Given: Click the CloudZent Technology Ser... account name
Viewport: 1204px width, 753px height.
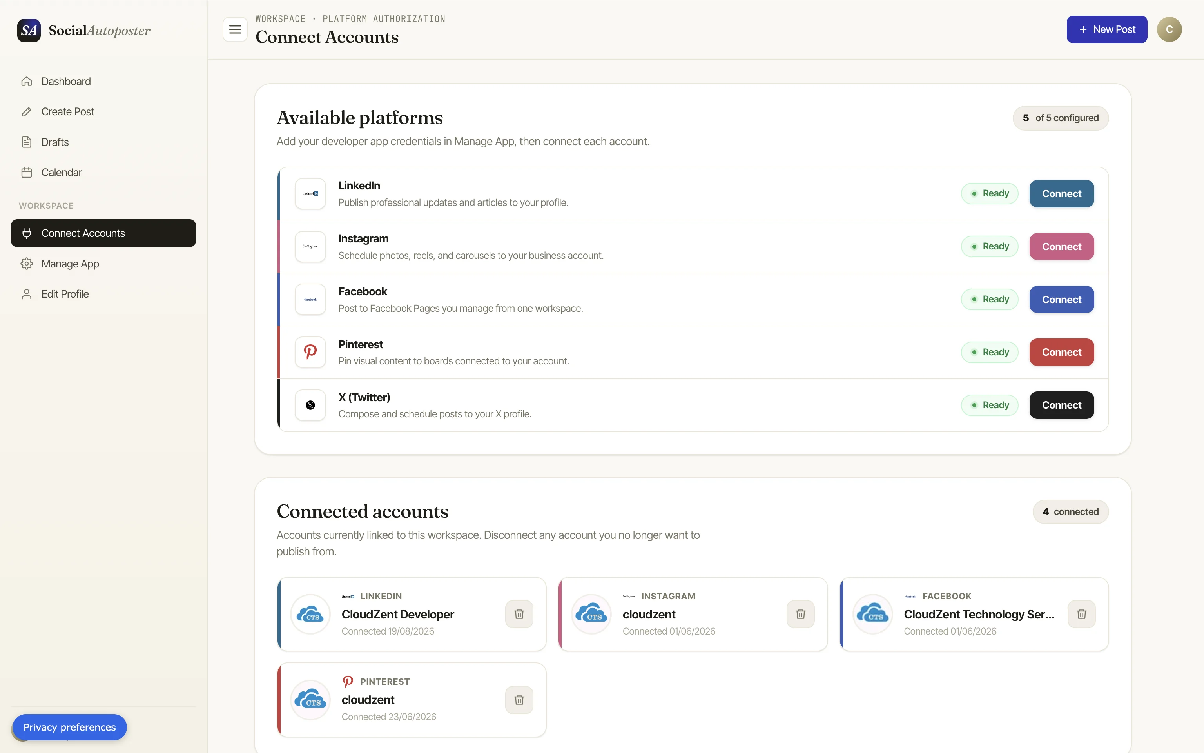Looking at the screenshot, I should point(979,615).
